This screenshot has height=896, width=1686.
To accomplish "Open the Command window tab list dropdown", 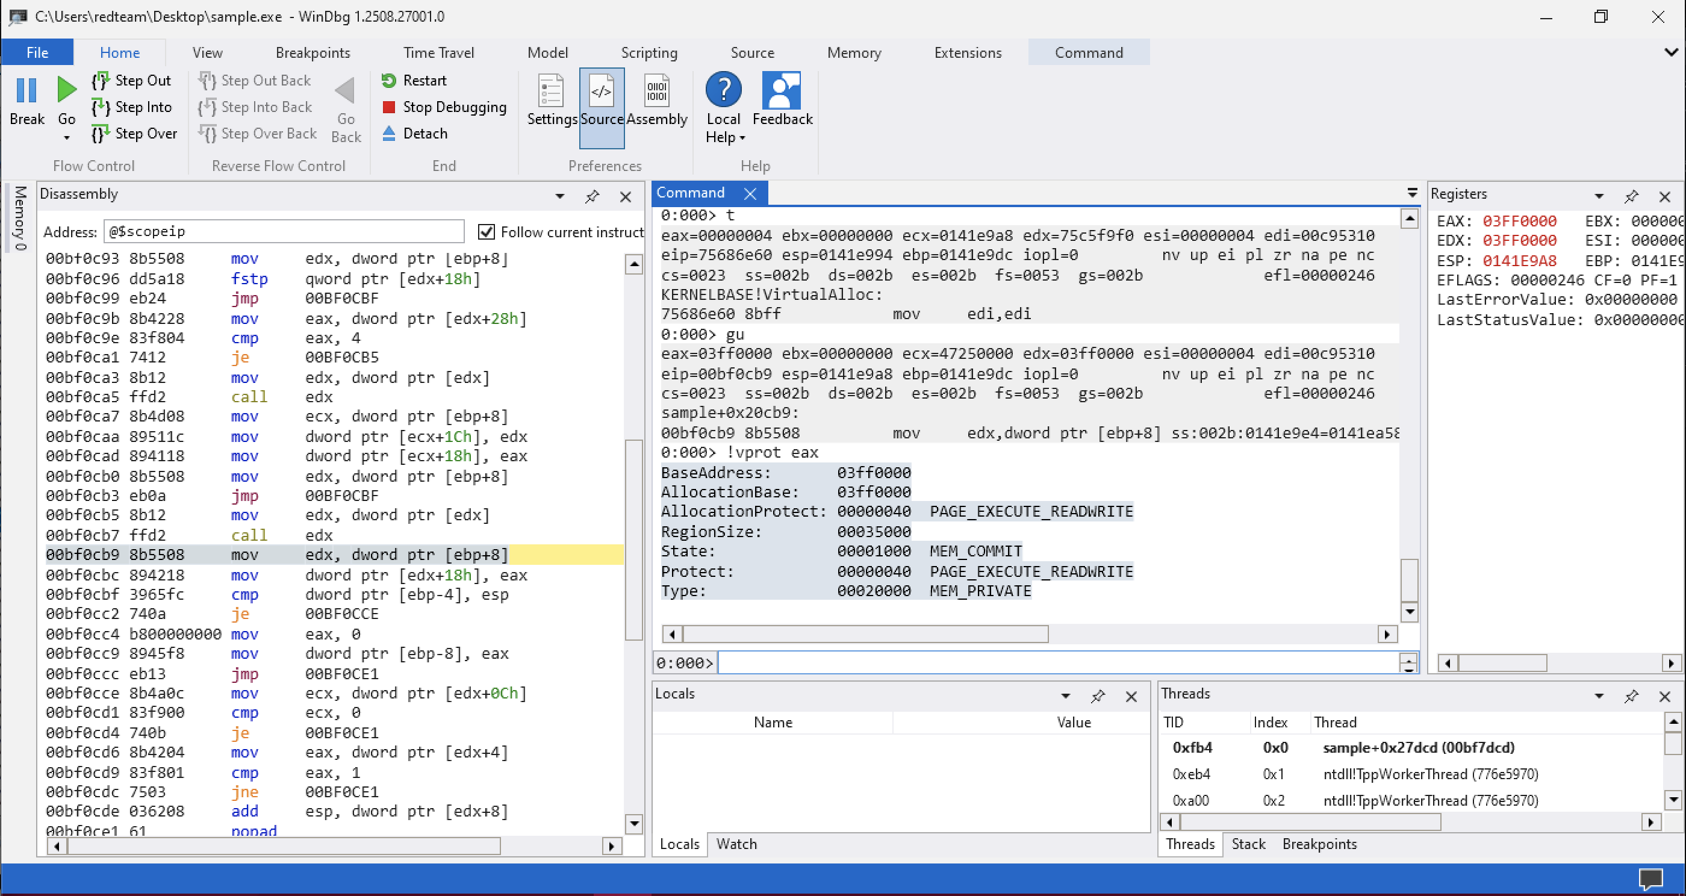I will coord(1413,193).
